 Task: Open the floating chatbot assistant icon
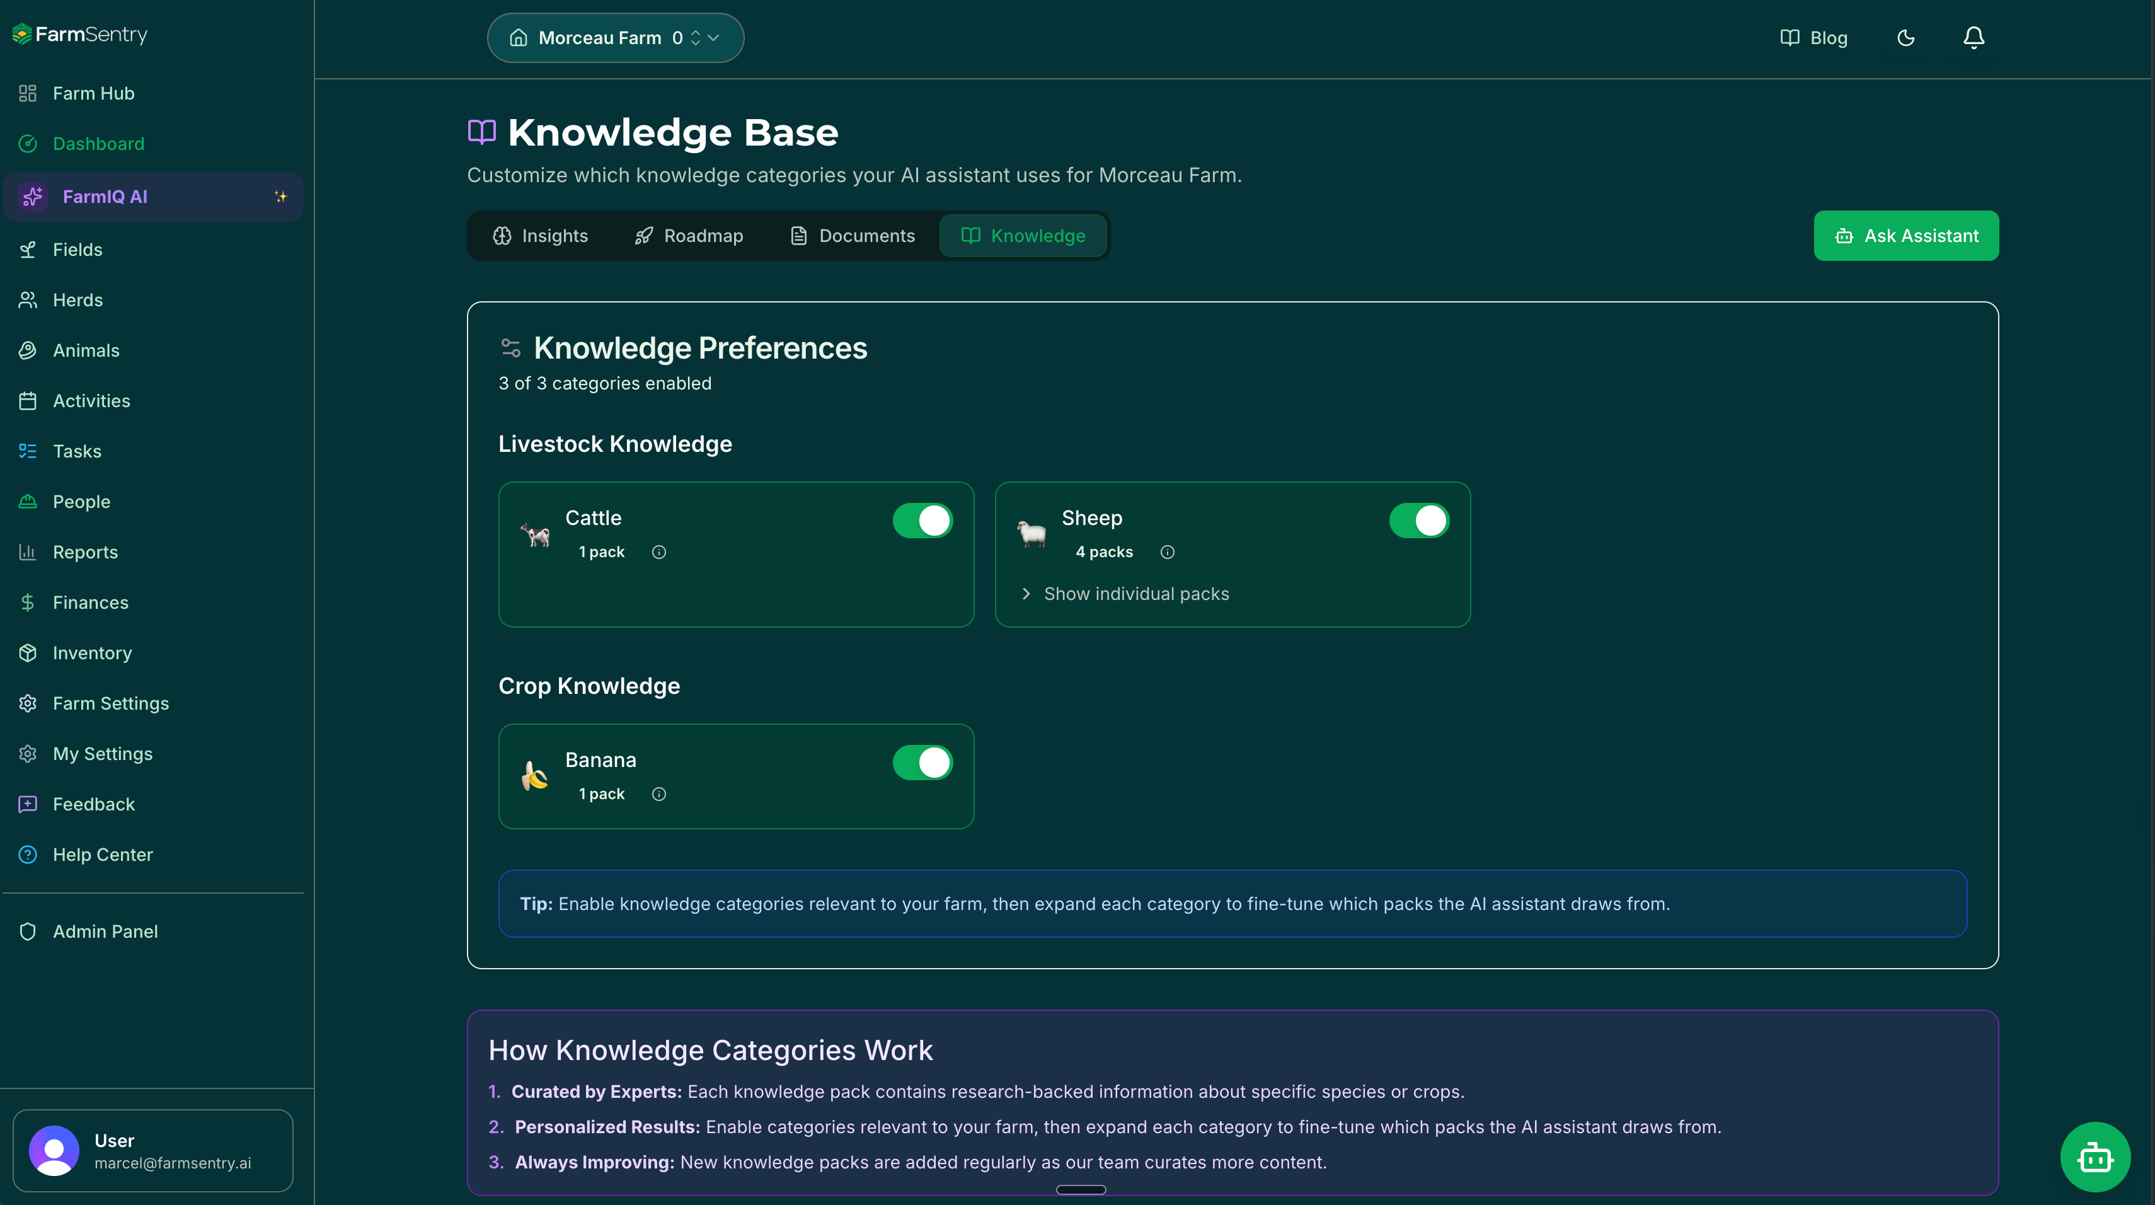2095,1157
